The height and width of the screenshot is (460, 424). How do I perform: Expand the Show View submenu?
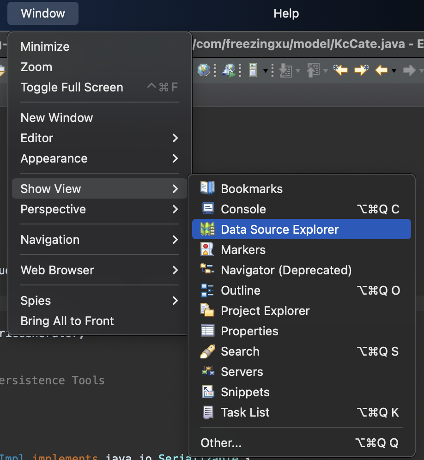[51, 188]
